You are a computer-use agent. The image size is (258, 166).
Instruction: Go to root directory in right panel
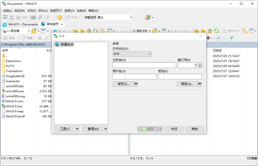[x=203, y=31]
